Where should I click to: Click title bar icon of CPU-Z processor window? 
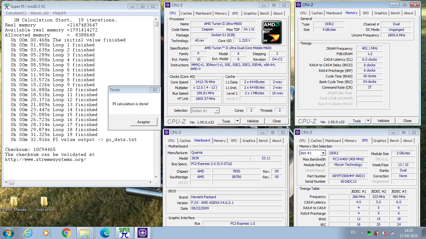point(168,5)
